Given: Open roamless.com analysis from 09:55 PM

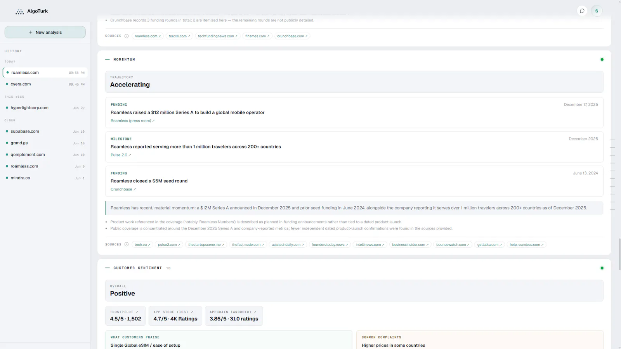Looking at the screenshot, I should (45, 73).
